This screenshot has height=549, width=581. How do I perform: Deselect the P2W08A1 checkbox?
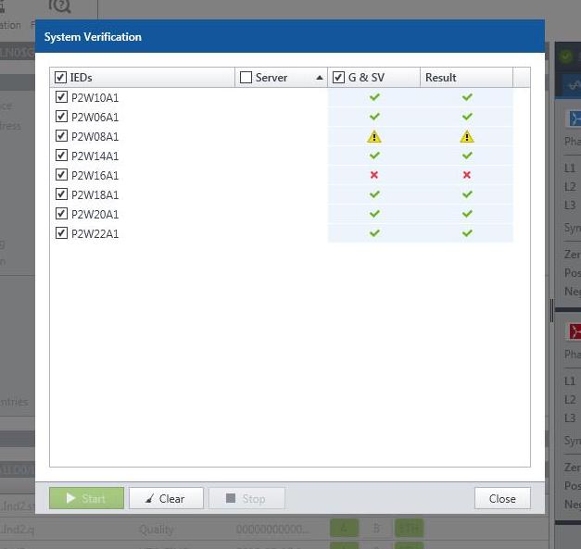[x=61, y=136]
